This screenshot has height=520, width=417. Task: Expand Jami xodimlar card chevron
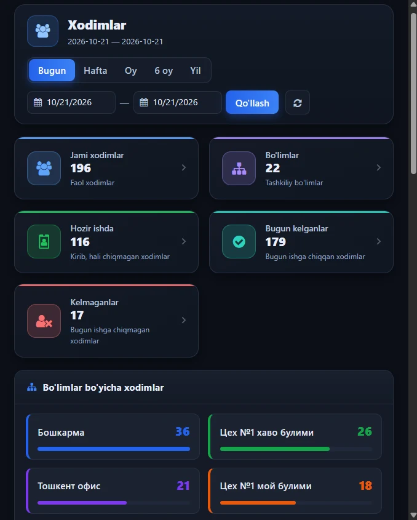tap(184, 168)
